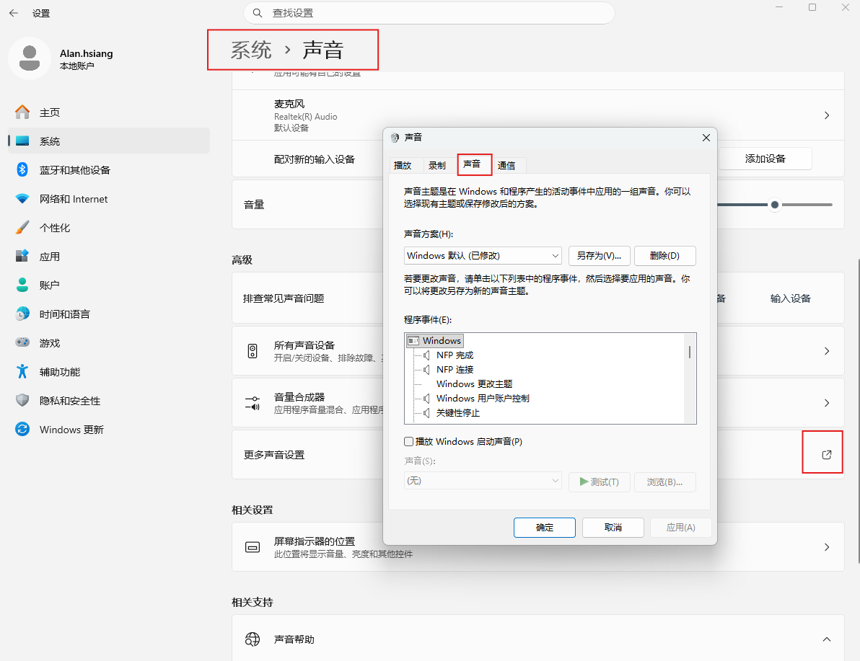This screenshot has width=860, height=661.
Task: Open the Network and Internet wifi icon
Action: [x=22, y=198]
